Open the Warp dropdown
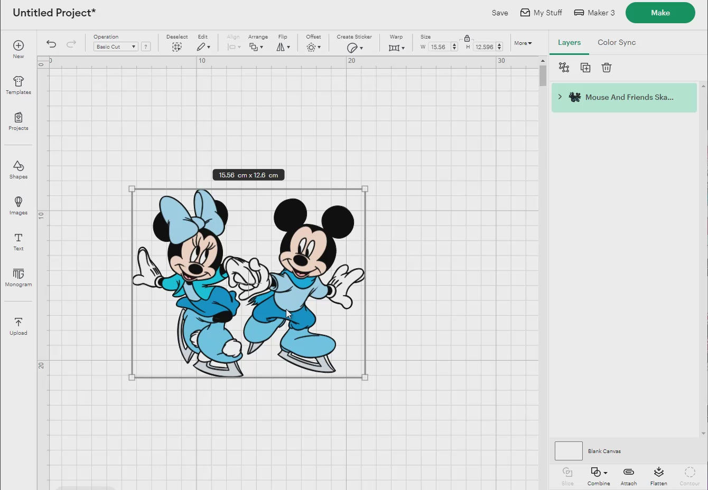Viewport: 708px width, 490px height. pos(396,48)
